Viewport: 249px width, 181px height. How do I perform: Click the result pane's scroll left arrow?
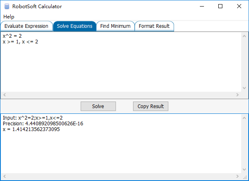[5, 176]
